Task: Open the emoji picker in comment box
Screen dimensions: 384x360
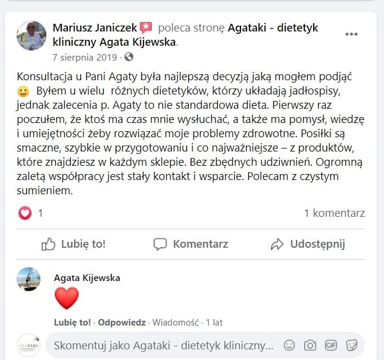Action: click(289, 345)
